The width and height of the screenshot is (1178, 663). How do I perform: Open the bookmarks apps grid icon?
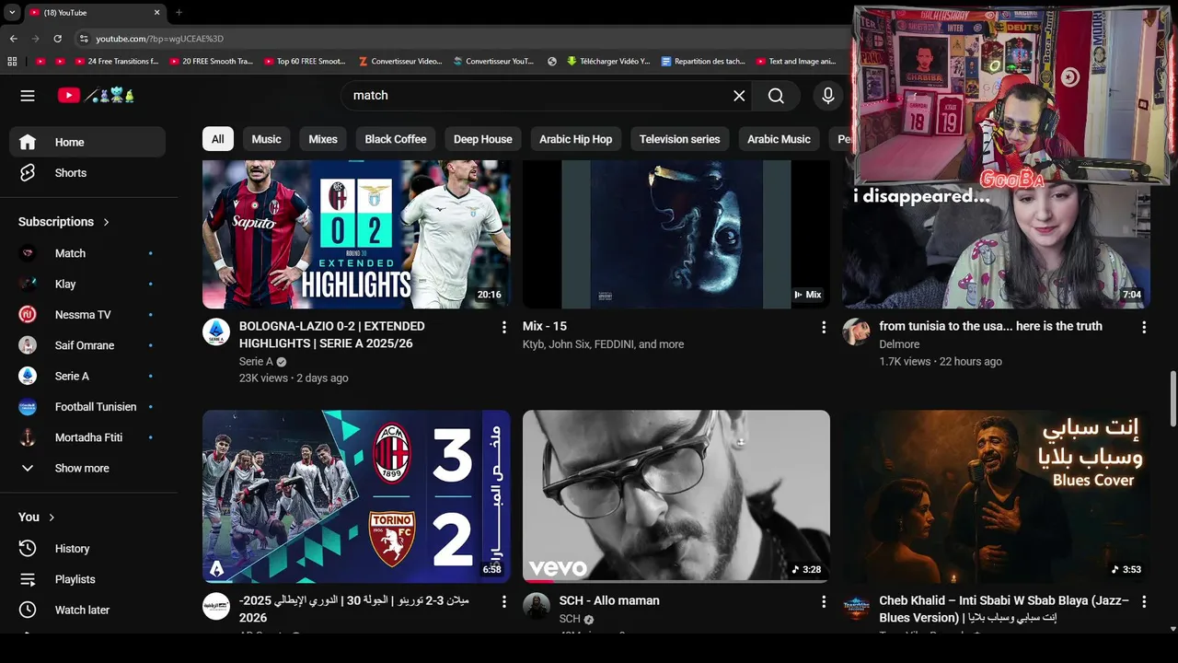pyautogui.click(x=12, y=62)
